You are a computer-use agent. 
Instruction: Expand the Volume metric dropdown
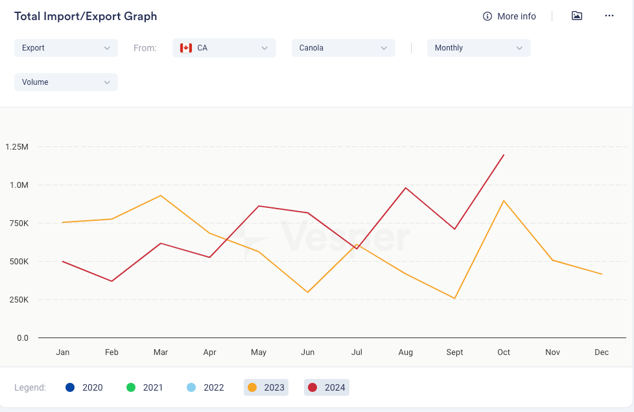(x=65, y=82)
